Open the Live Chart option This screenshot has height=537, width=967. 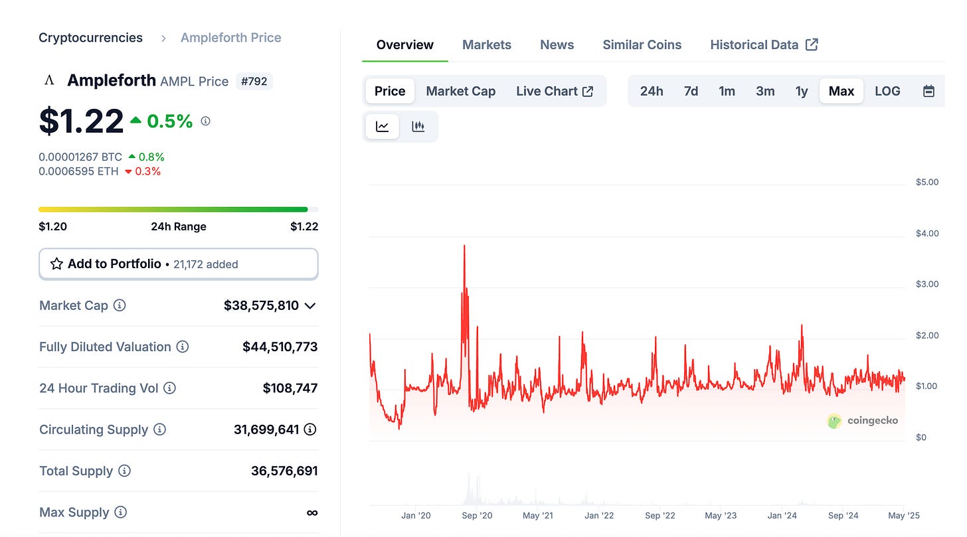(555, 91)
